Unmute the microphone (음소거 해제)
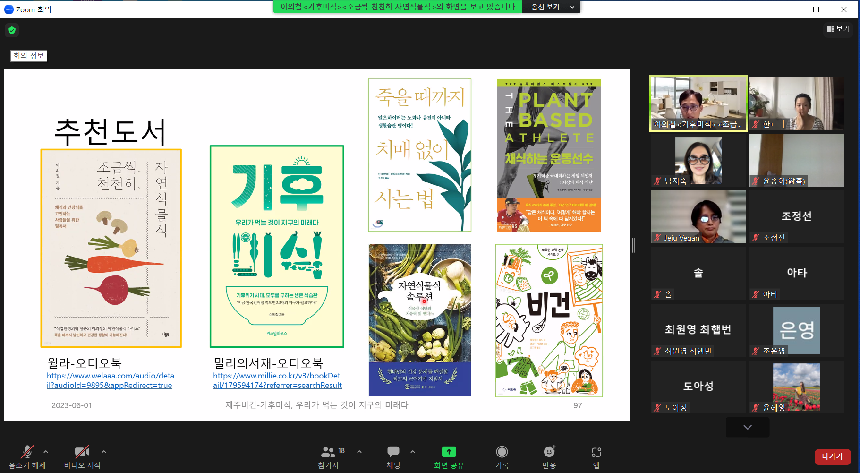The width and height of the screenshot is (860, 473). (27, 457)
